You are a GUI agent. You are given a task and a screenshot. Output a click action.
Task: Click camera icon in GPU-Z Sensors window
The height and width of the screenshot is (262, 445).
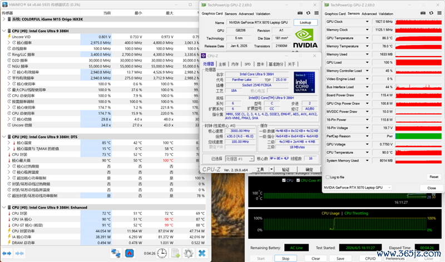(423, 13)
